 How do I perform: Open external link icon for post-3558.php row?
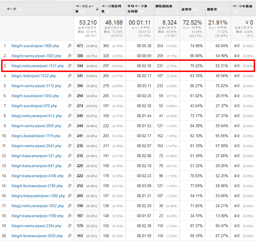69,236
